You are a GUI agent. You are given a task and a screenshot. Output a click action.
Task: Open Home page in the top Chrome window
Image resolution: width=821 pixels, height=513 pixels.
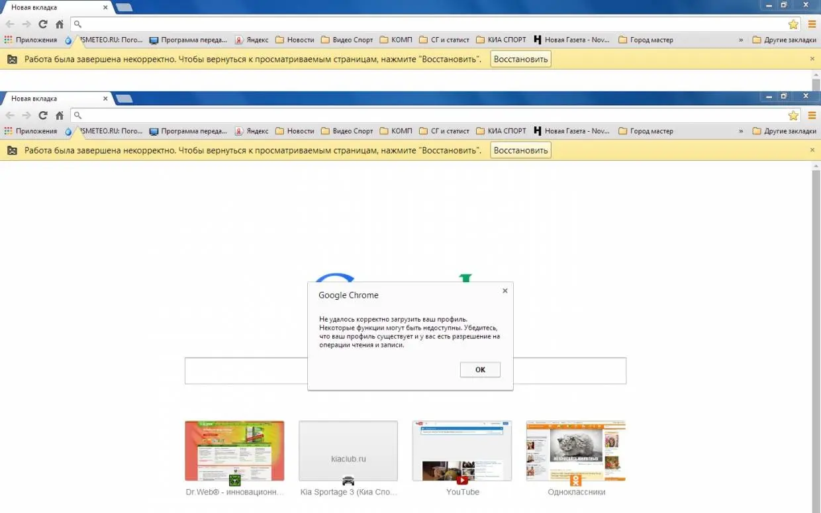(60, 24)
